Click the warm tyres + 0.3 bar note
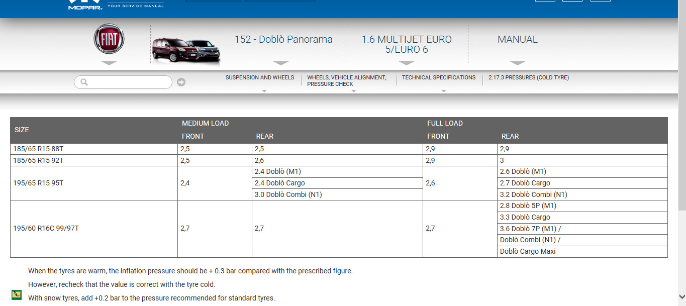The width and height of the screenshot is (686, 306). pyautogui.click(x=190, y=271)
